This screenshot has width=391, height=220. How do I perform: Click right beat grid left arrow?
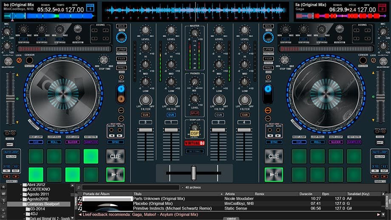point(270,136)
